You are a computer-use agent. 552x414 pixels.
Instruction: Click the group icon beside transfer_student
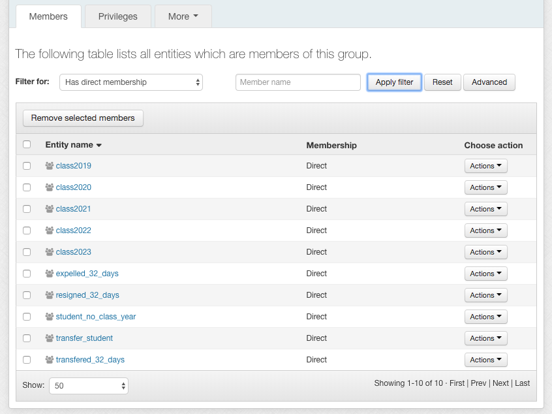(x=50, y=338)
